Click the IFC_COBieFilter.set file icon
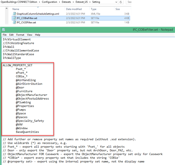Screen dimensions: 175x165 click(x=14, y=18)
